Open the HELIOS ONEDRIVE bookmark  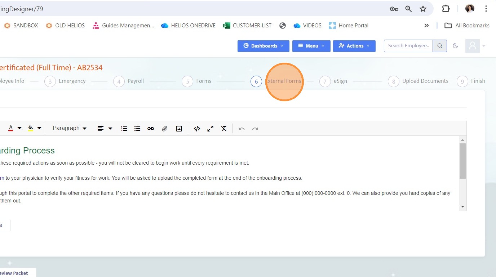[188, 26]
